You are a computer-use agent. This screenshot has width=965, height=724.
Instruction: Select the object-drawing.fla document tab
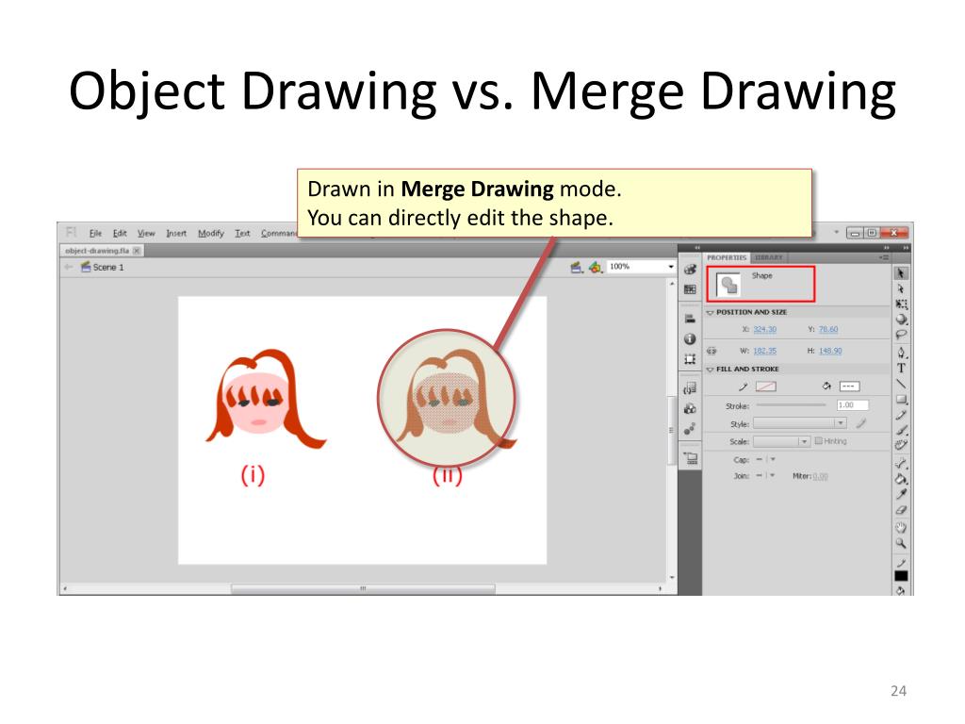pos(97,251)
